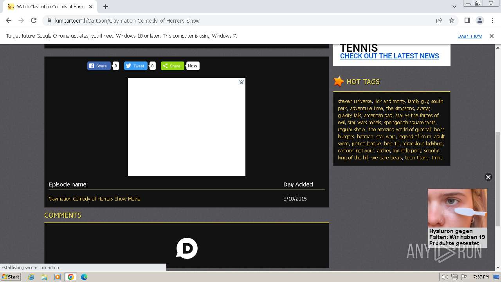Open the family guy tag
This screenshot has height=282, width=501.
(418, 101)
